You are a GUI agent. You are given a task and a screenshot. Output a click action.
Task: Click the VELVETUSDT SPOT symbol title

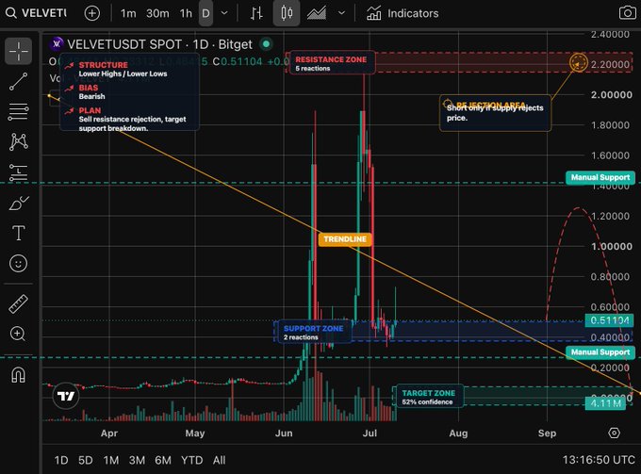point(160,44)
